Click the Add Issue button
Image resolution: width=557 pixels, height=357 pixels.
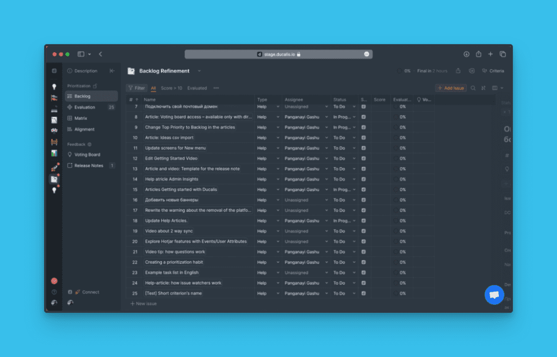click(x=450, y=88)
